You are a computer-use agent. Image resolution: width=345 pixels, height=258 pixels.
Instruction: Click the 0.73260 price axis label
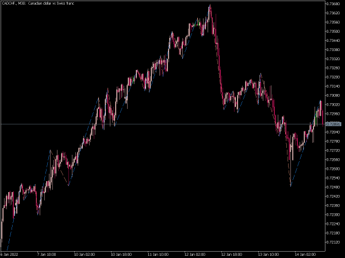pyautogui.click(x=333, y=68)
